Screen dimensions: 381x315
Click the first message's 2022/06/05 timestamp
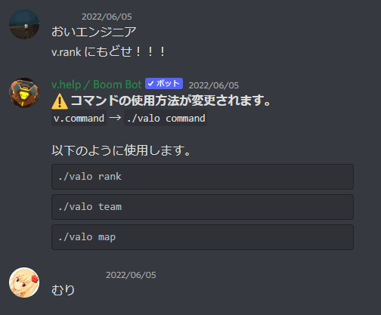[107, 17]
